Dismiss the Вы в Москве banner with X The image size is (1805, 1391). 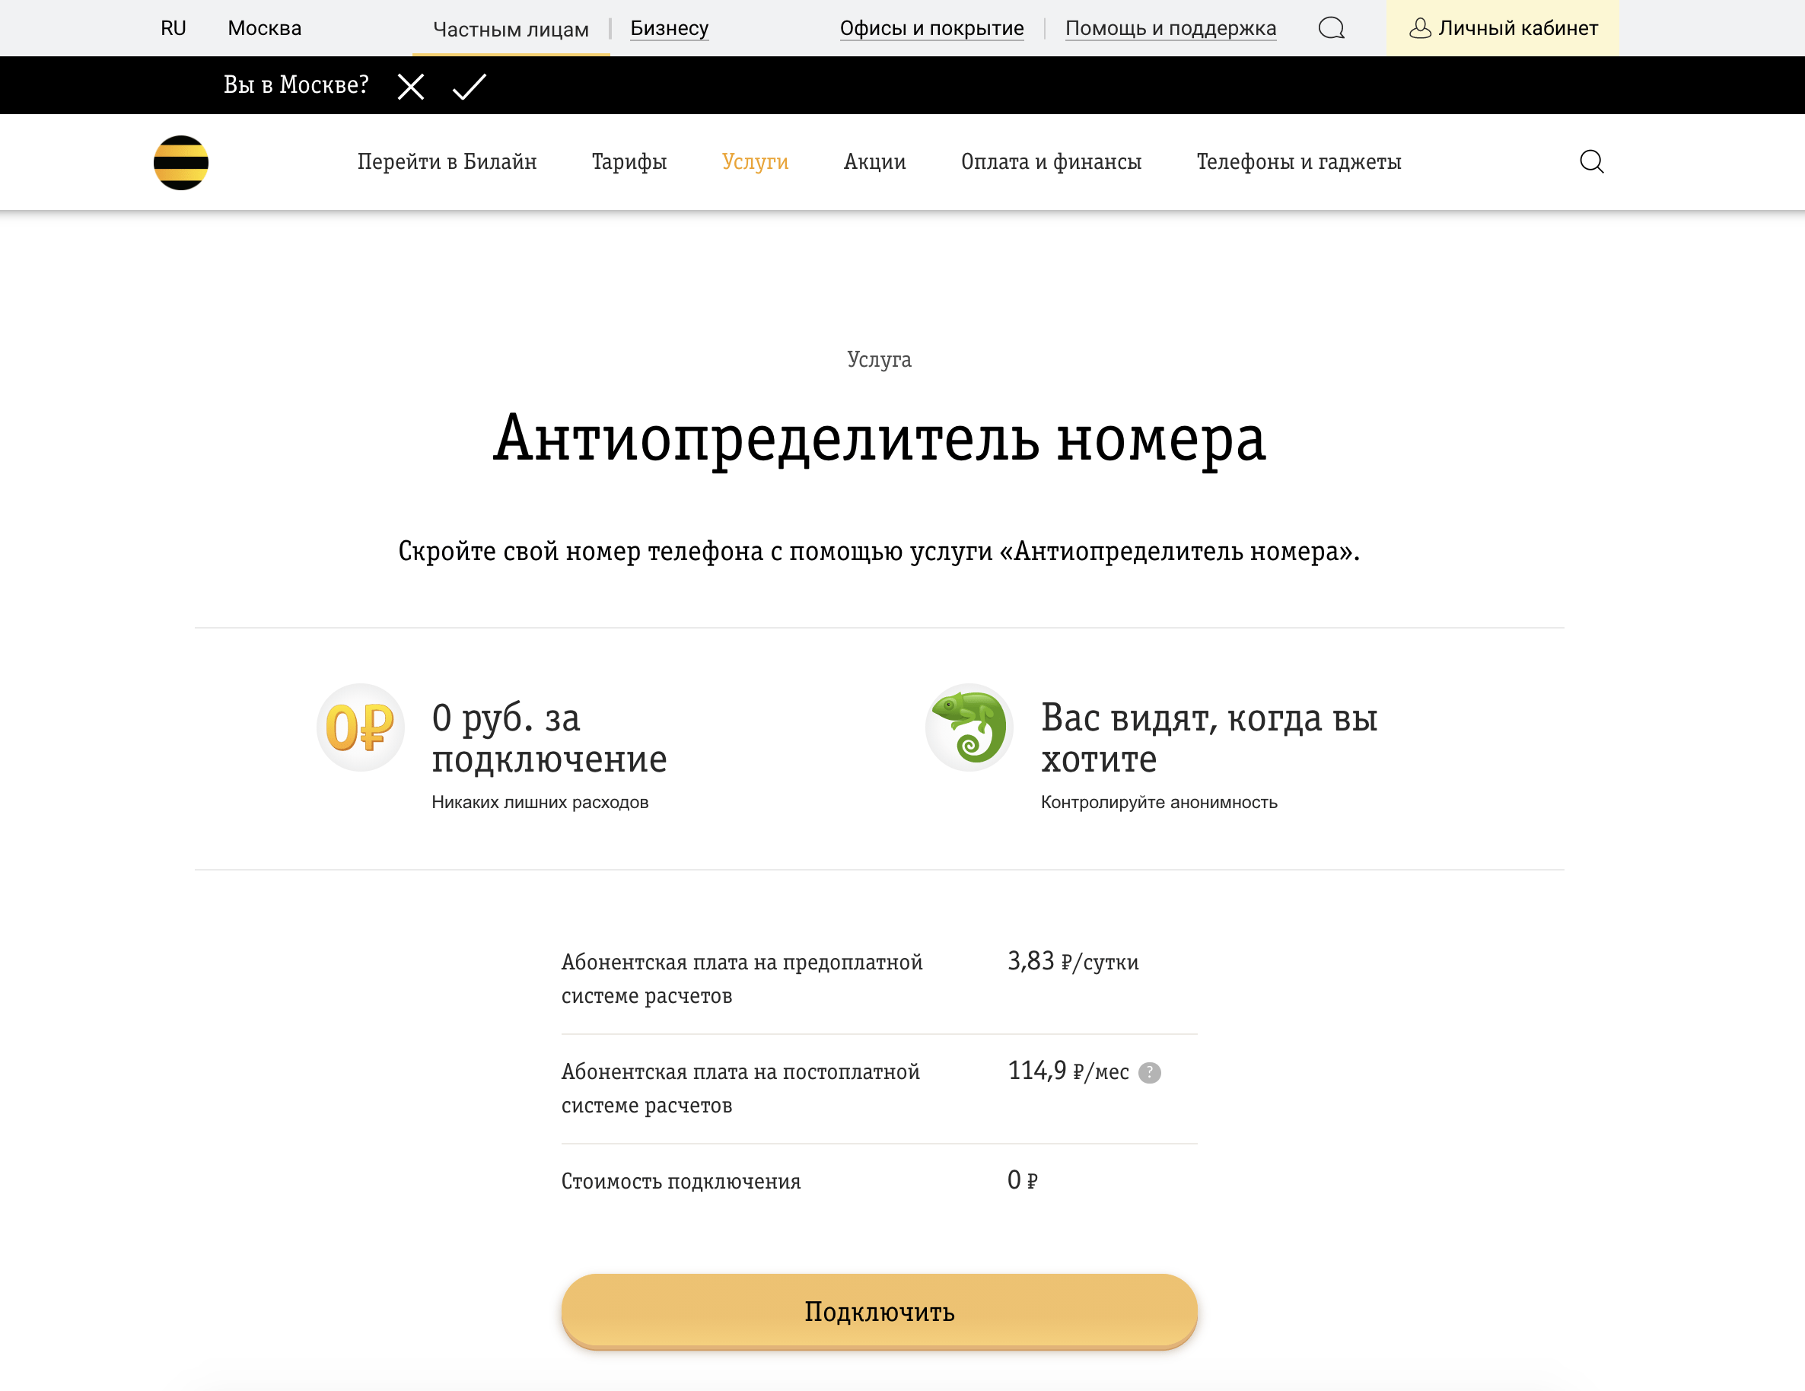[411, 85]
